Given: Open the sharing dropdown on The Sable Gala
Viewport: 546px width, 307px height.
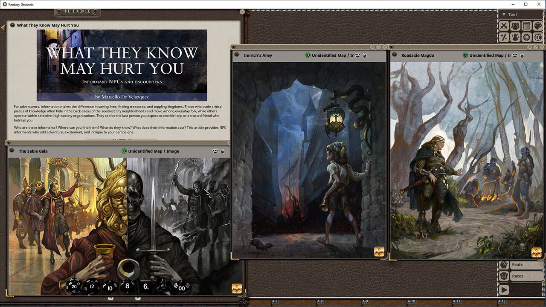Looking at the screenshot, I should click(x=215, y=151).
